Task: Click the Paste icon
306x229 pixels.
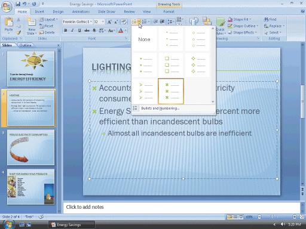Action: coord(9,21)
